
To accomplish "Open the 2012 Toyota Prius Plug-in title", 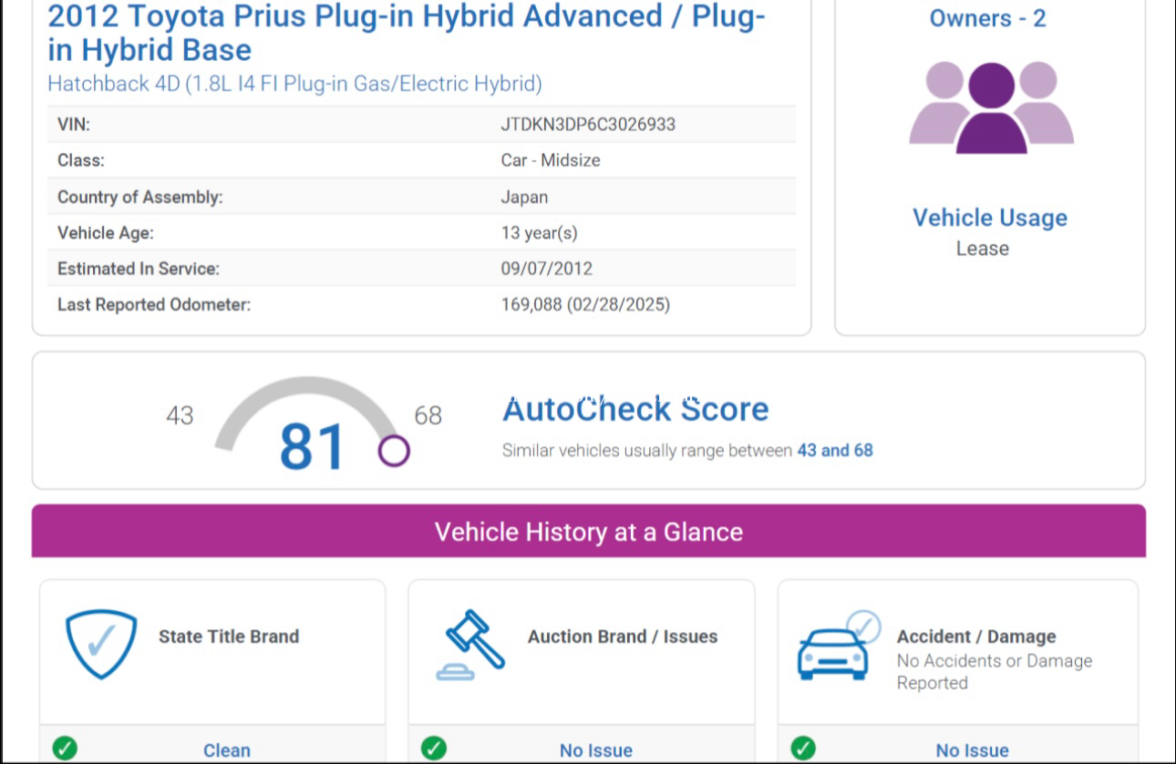I will pyautogui.click(x=407, y=32).
